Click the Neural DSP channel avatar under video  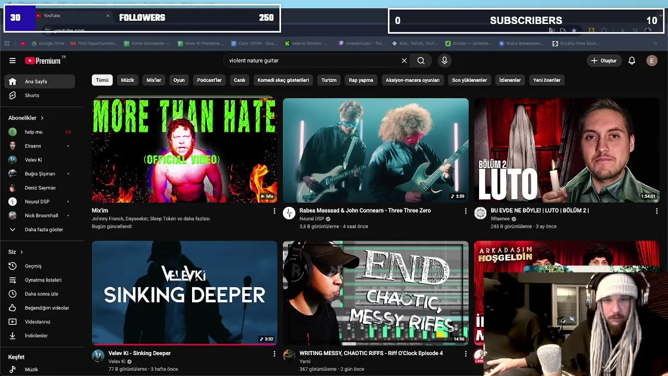click(x=289, y=213)
